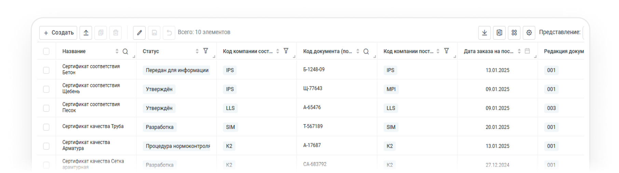
Task: Click the download icon in toolbar
Action: coord(484,33)
